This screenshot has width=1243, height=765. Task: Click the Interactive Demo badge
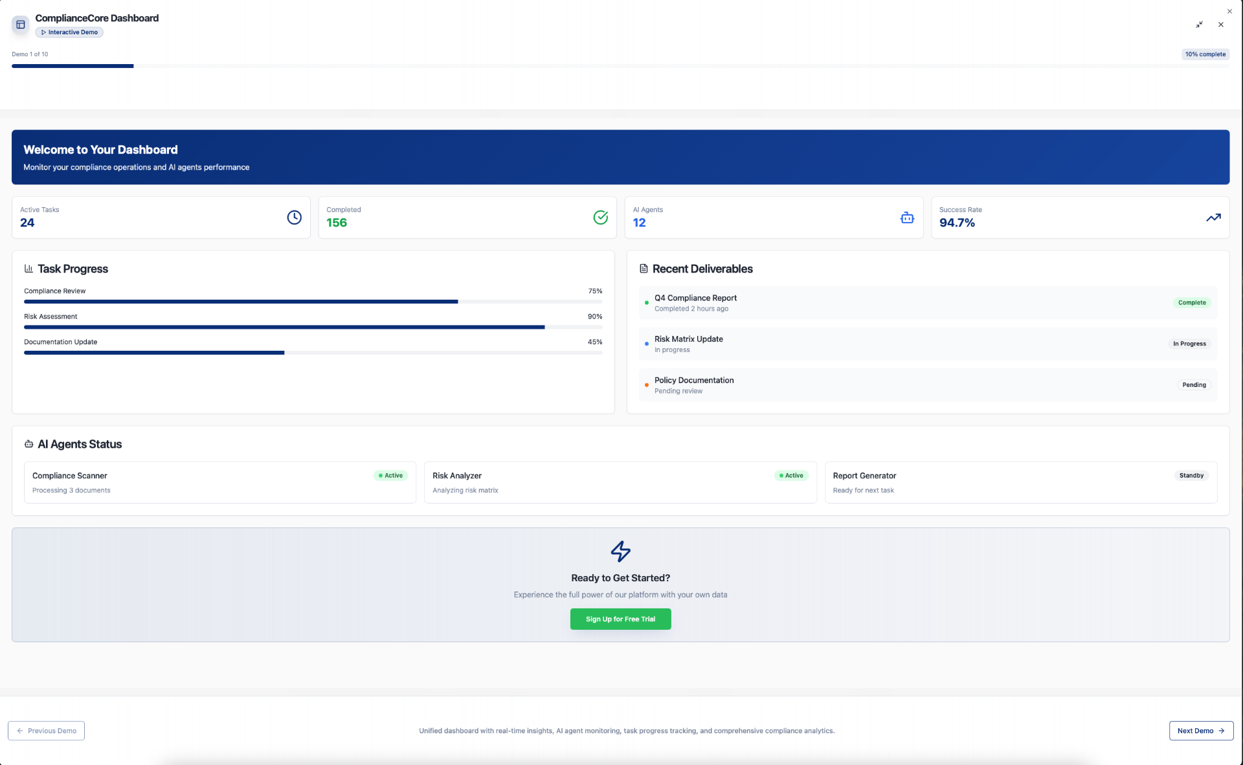click(69, 32)
